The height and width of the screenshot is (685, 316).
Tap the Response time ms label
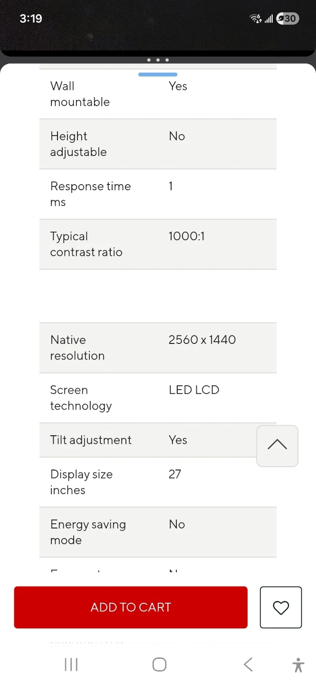90,194
